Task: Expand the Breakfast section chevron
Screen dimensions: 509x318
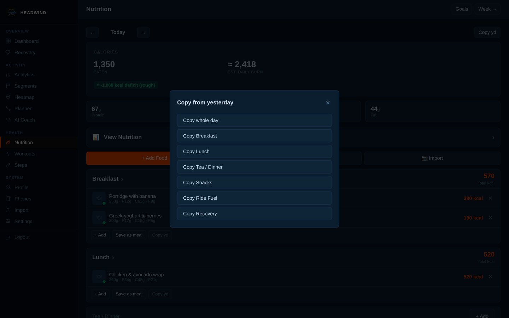Action: [122, 179]
